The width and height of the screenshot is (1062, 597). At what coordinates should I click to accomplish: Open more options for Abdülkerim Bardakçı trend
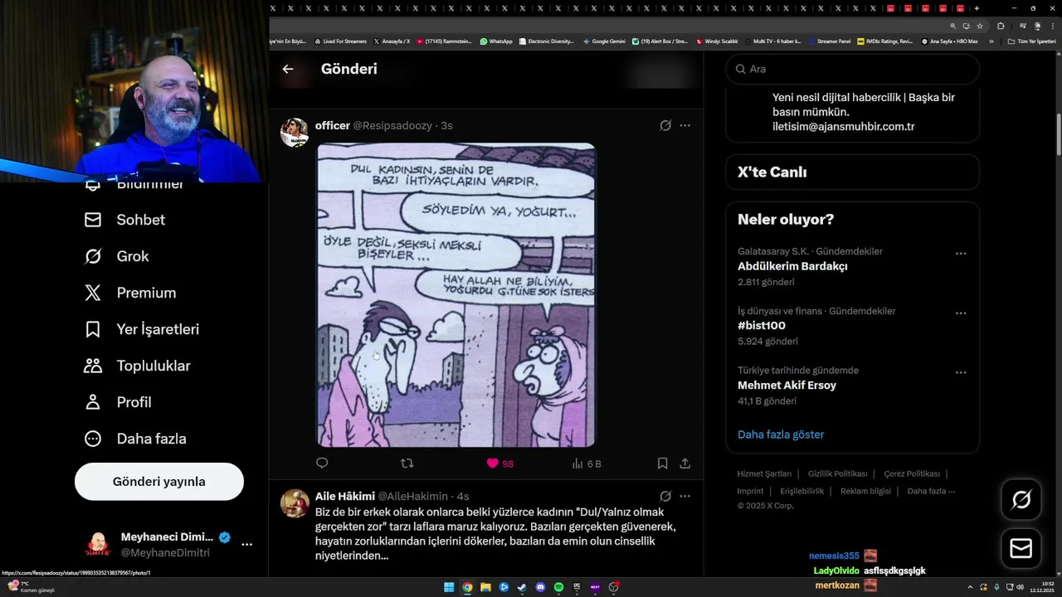(x=961, y=254)
